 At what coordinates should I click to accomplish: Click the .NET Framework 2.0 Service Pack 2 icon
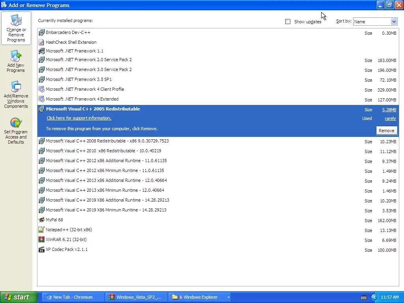tap(41, 60)
